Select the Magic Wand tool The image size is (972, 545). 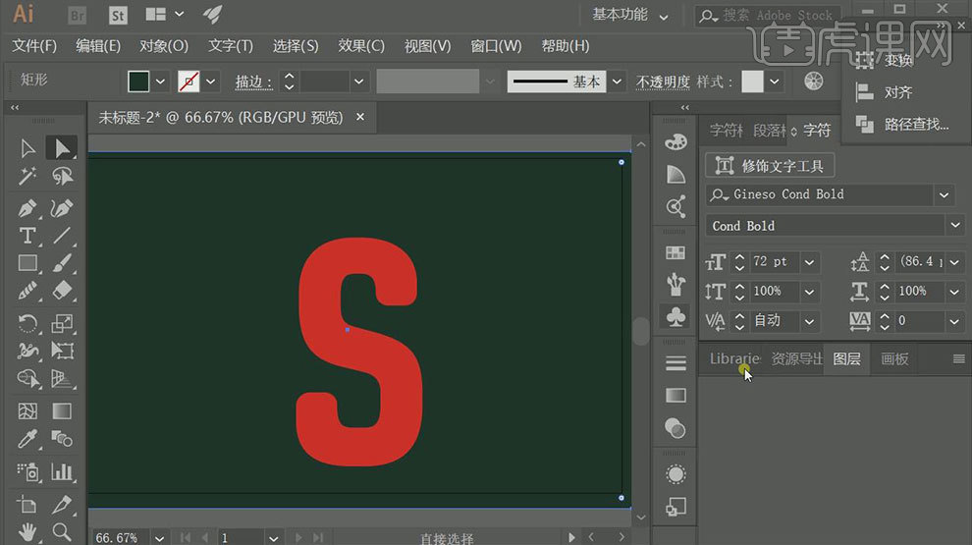click(x=27, y=177)
